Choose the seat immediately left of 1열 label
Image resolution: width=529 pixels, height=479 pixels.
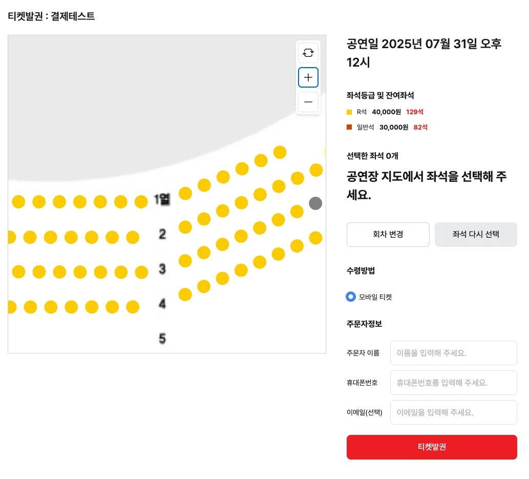(x=141, y=202)
